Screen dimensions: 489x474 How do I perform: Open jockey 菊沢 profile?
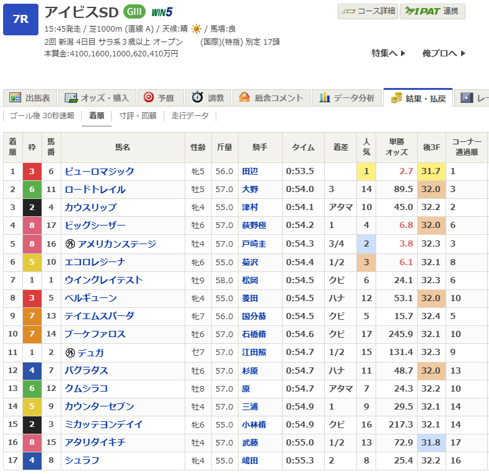pyautogui.click(x=250, y=262)
